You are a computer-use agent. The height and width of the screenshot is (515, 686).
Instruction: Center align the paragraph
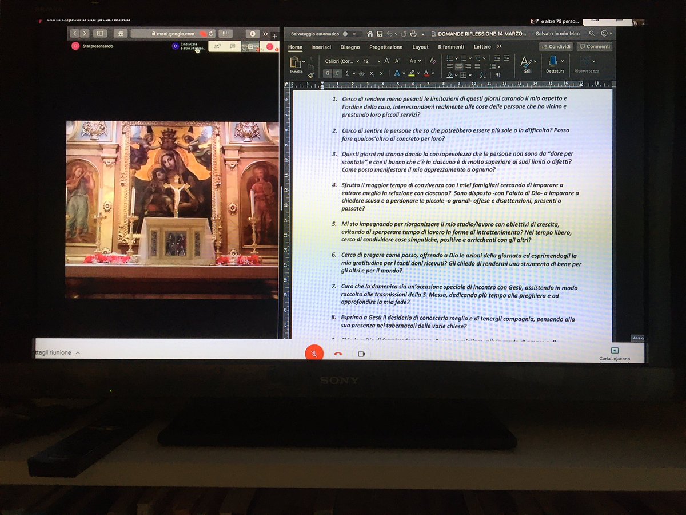click(x=458, y=66)
